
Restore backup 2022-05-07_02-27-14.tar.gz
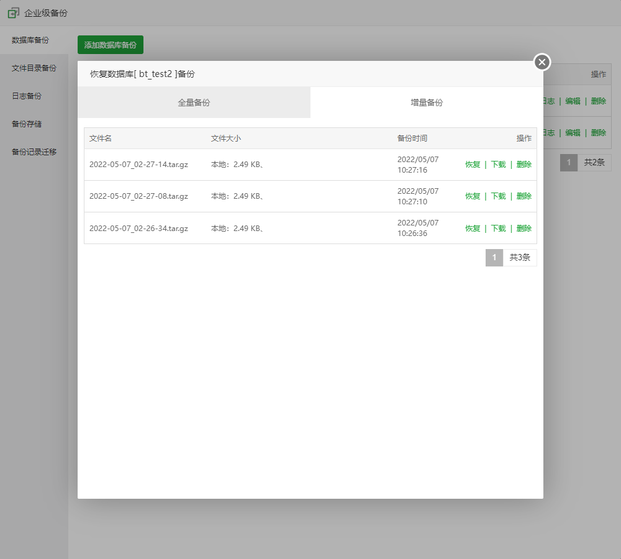[x=473, y=165]
